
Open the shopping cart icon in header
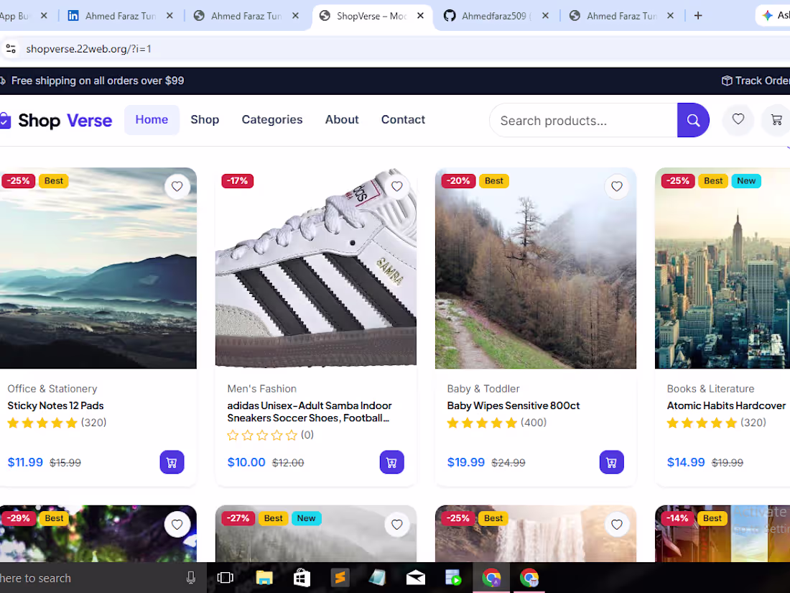pos(776,119)
